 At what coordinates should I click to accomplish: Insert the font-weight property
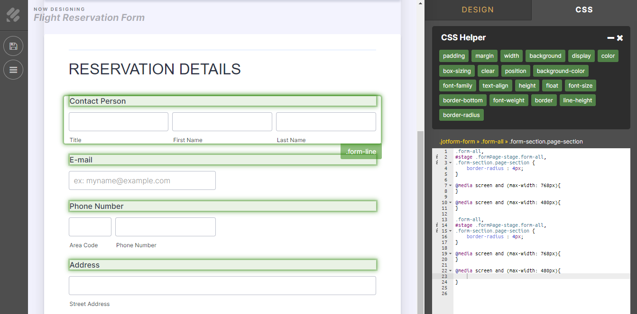pyautogui.click(x=509, y=100)
